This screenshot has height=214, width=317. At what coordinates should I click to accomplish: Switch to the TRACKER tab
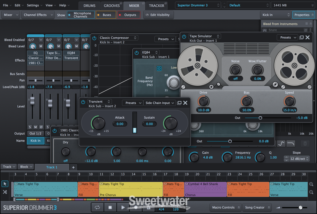coord(156,5)
